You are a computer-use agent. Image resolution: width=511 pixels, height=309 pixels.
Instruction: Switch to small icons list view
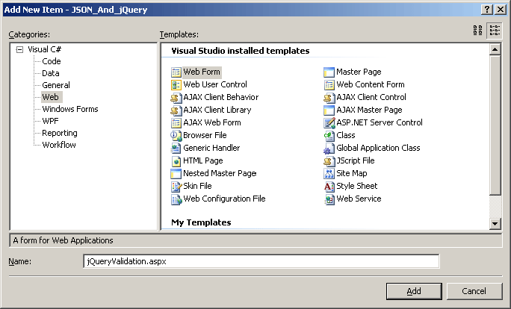pyautogui.click(x=495, y=31)
